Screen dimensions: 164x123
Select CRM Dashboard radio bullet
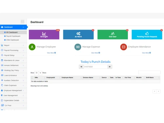coord(5,40)
